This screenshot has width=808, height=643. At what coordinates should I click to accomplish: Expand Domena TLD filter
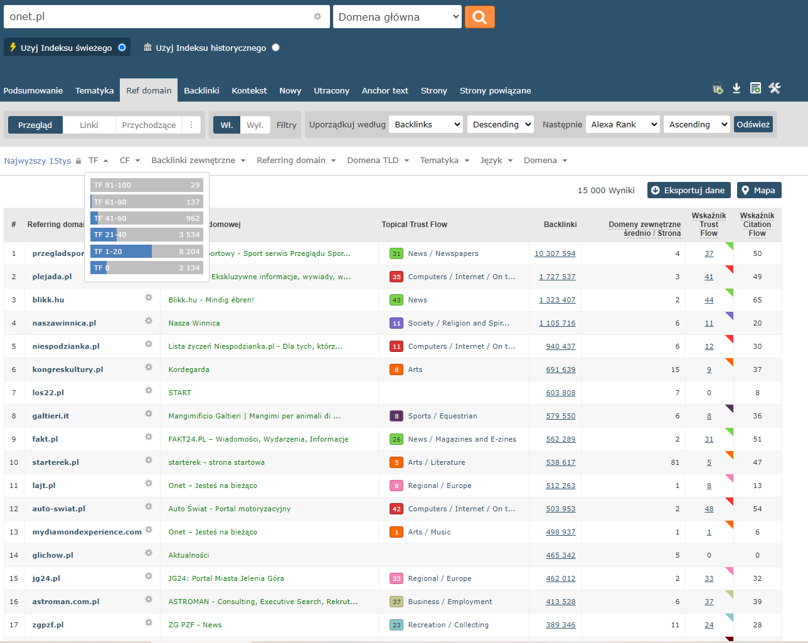click(378, 161)
